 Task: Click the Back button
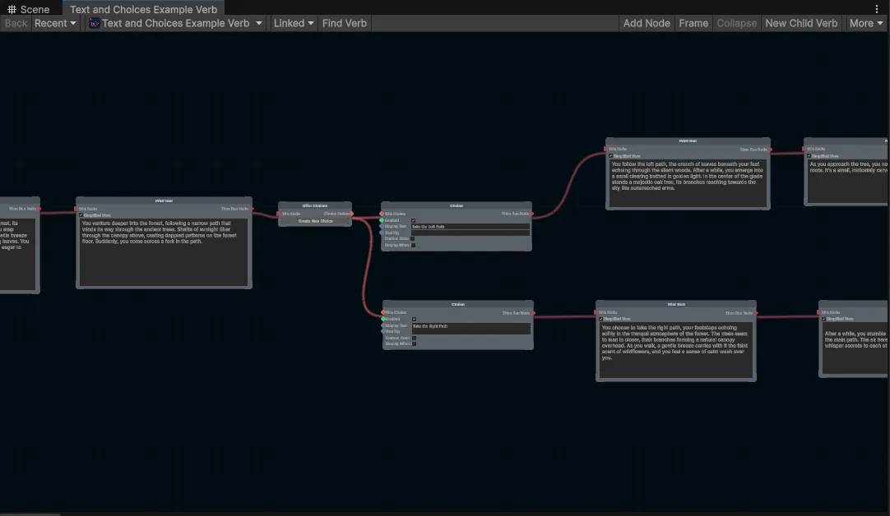(x=16, y=23)
